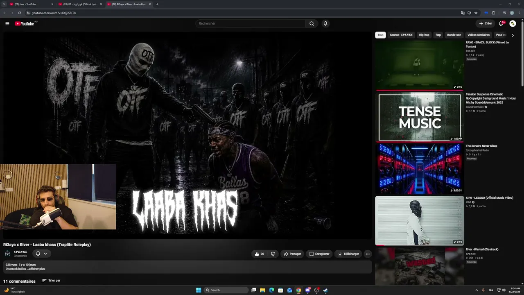The width and height of the screenshot is (524, 295).
Task: Open Microsoft Edge from the taskbar
Action: [x=271, y=290]
